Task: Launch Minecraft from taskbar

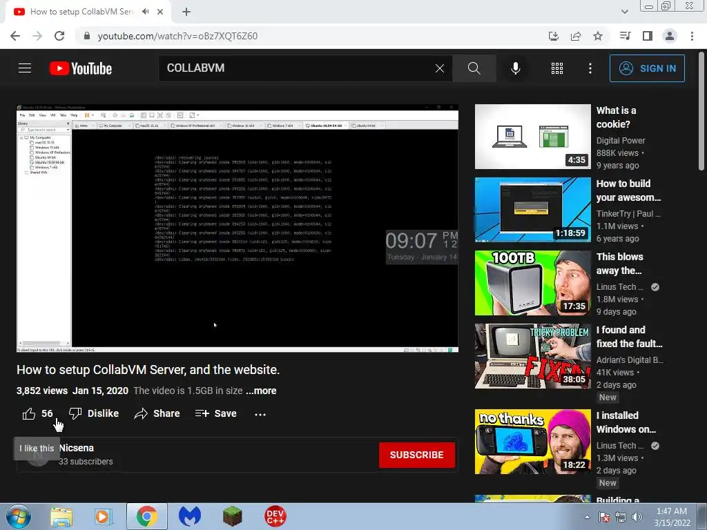Action: point(232,516)
